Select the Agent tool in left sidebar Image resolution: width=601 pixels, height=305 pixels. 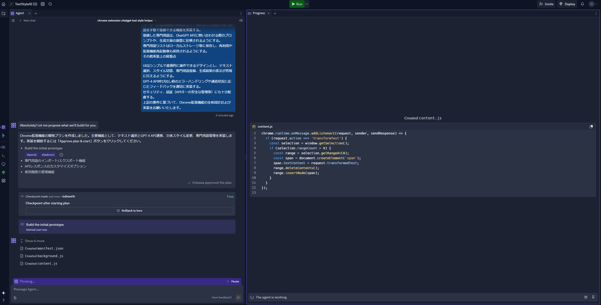pos(4,127)
